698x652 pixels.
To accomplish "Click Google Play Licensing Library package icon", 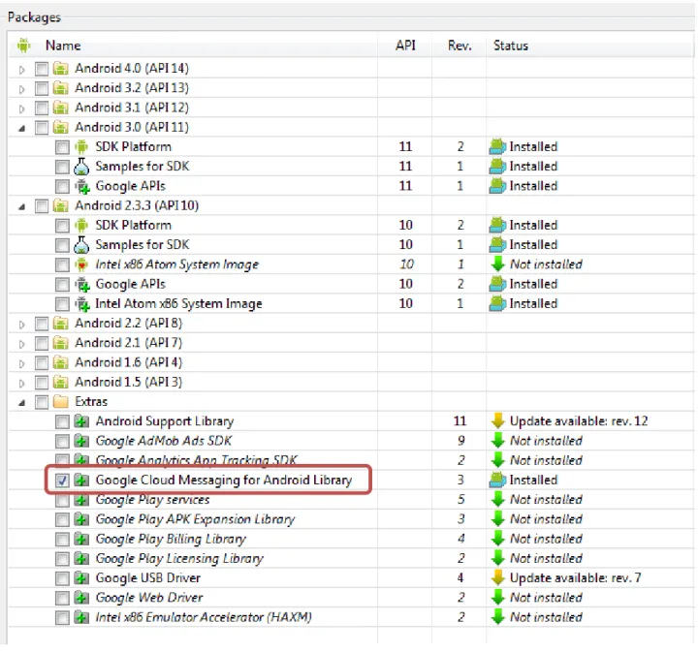I will (x=81, y=558).
